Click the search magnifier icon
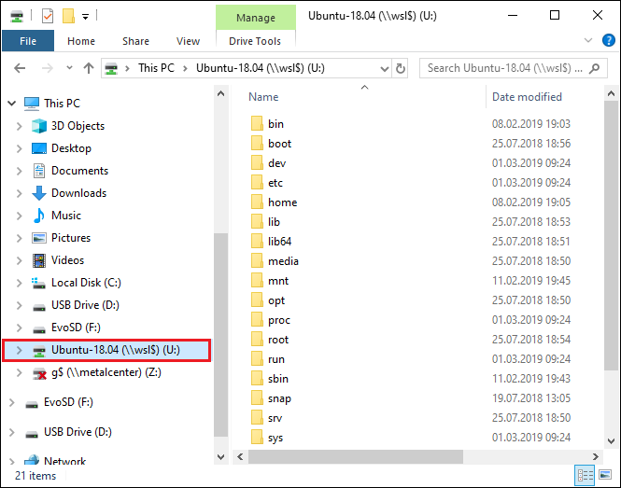The height and width of the screenshot is (488, 621). point(594,68)
